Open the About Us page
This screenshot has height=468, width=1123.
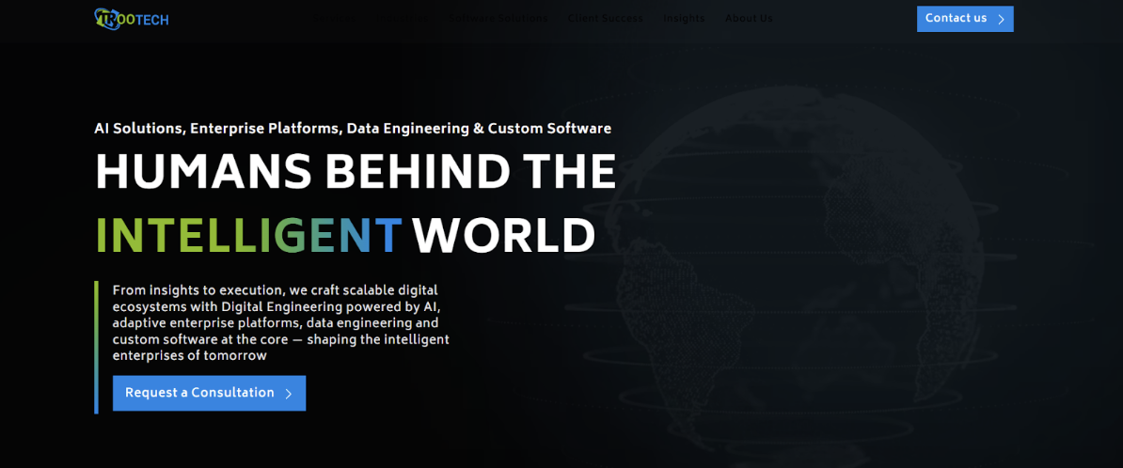[x=748, y=19]
